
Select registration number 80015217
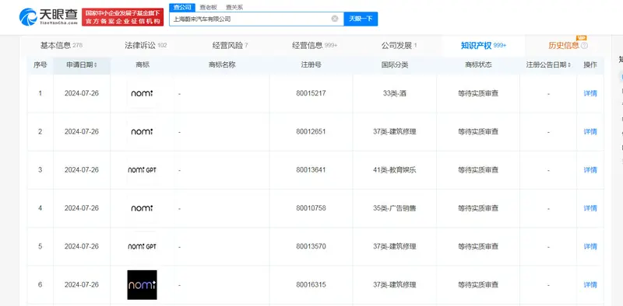[x=311, y=93]
